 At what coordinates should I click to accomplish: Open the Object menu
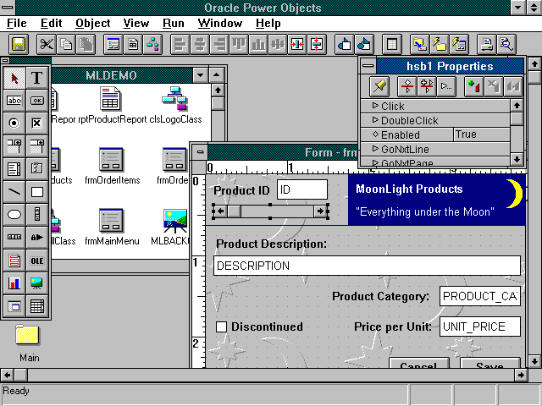point(92,23)
